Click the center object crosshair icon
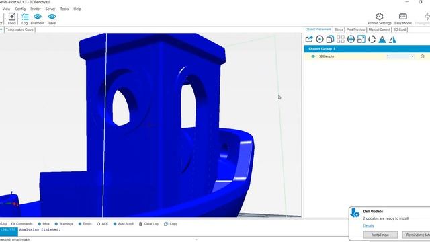 tap(351, 39)
